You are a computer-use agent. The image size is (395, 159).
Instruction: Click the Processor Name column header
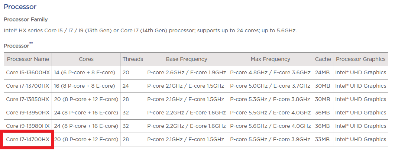28,59
